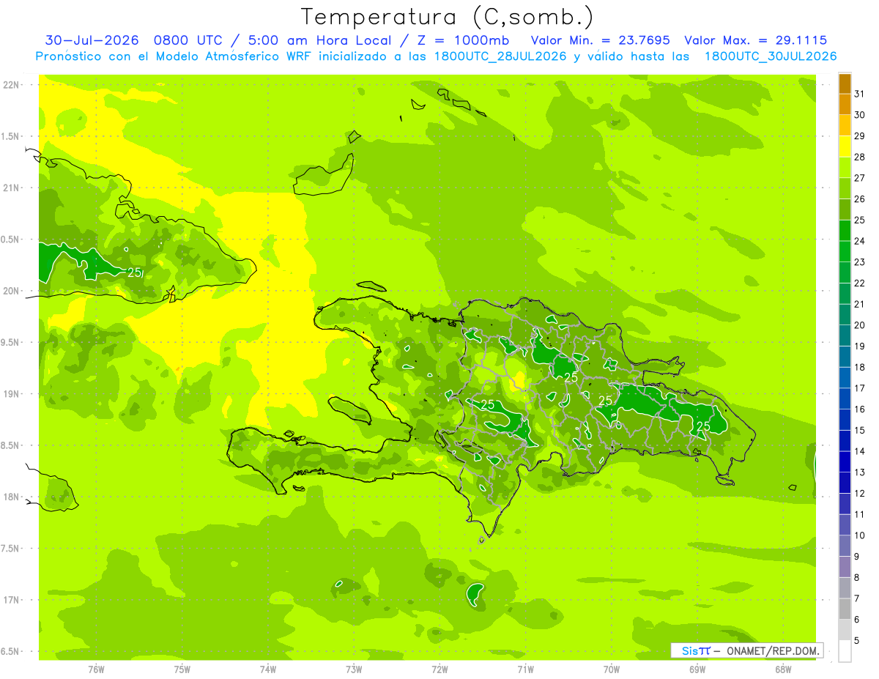Screen dimensions: 879x679
Task: Click the lime legend band between 27 and 28
Action: [x=845, y=166]
